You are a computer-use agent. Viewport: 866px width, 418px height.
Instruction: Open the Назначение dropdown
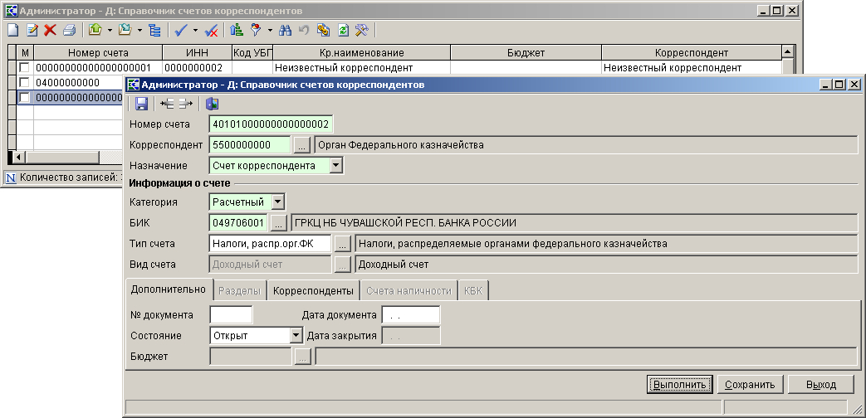coord(335,166)
